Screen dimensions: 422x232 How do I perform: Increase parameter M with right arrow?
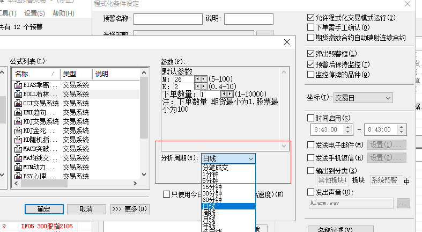tap(204, 79)
